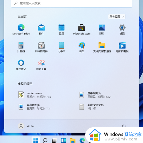Click the power button icon
The image size is (143, 143).
[124, 126]
